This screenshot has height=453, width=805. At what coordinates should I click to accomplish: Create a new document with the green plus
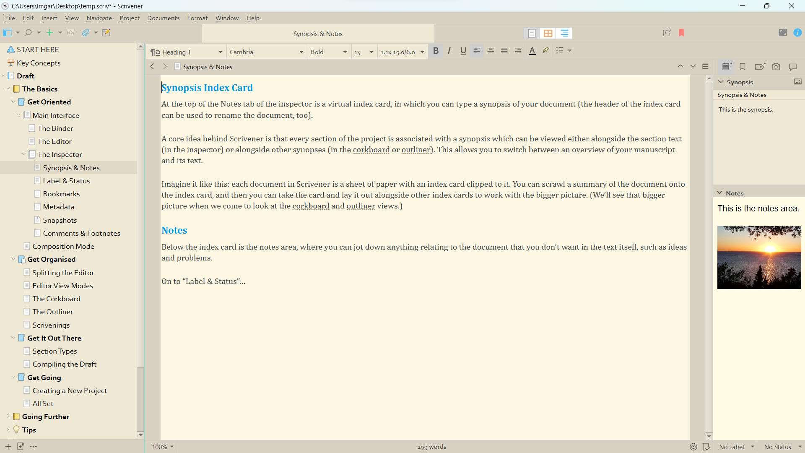49,32
